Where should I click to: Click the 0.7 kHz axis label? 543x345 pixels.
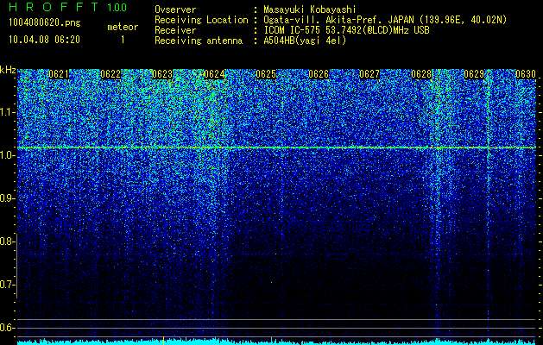click(x=7, y=285)
